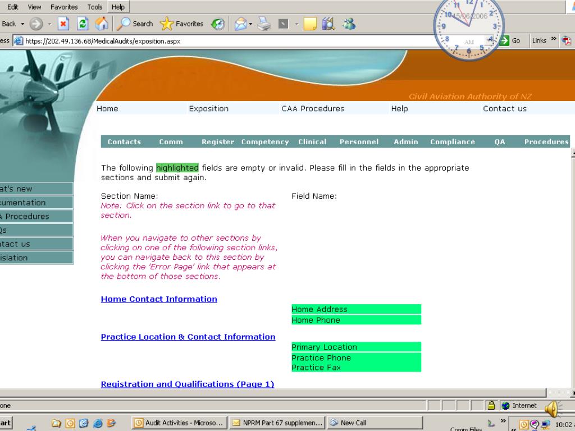Switch to the Contacts section tab
The height and width of the screenshot is (431, 575).
point(124,142)
